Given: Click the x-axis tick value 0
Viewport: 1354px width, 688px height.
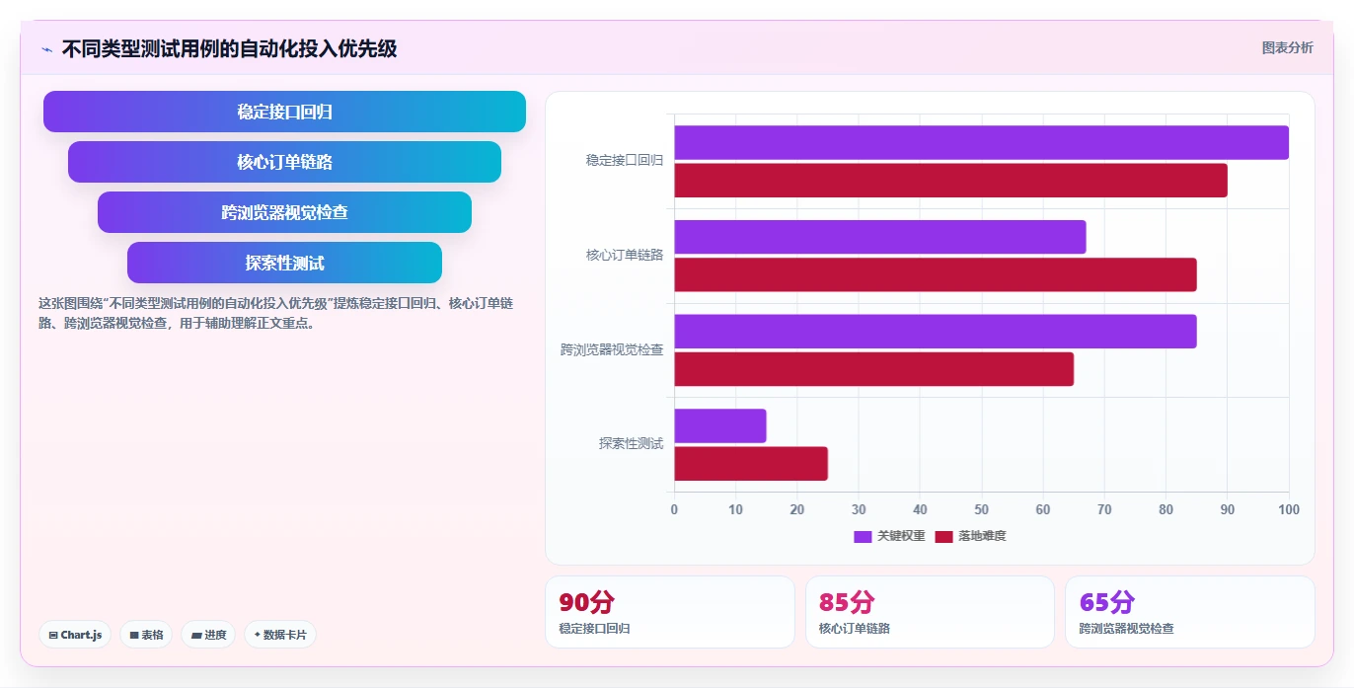Looking at the screenshot, I should click(674, 509).
